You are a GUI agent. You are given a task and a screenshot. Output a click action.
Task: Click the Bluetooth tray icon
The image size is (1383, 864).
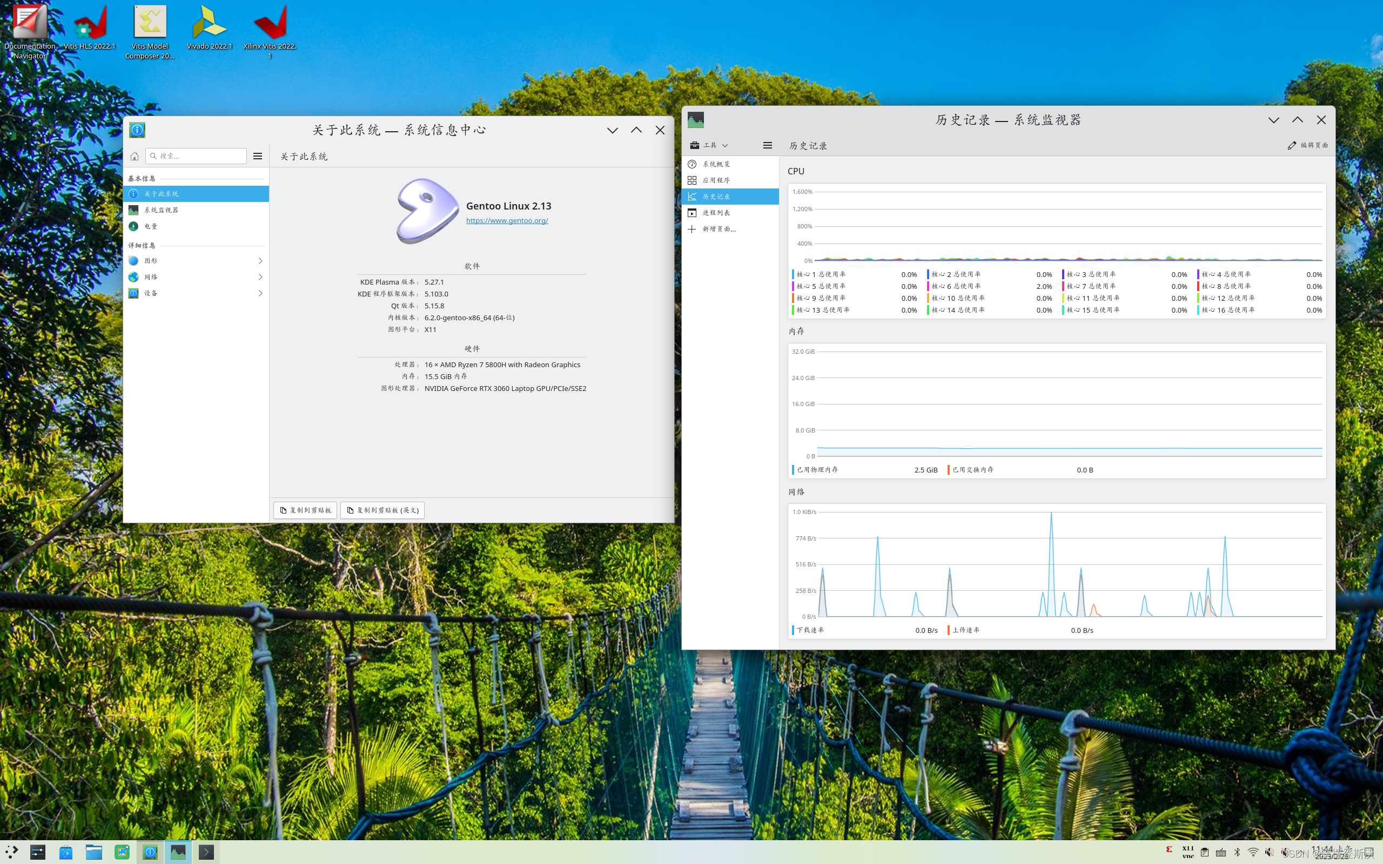(1237, 852)
